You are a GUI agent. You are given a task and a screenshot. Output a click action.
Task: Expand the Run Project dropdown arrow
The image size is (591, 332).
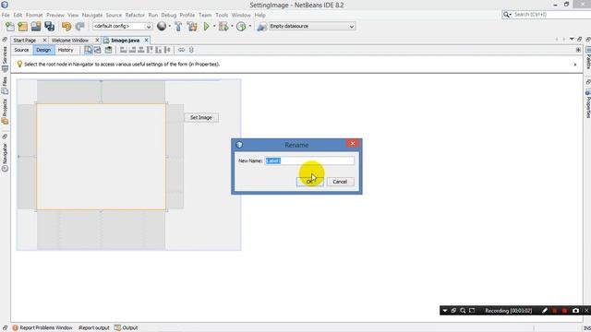click(214, 27)
